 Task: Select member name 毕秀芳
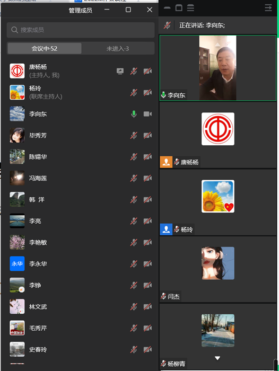tap(38, 135)
